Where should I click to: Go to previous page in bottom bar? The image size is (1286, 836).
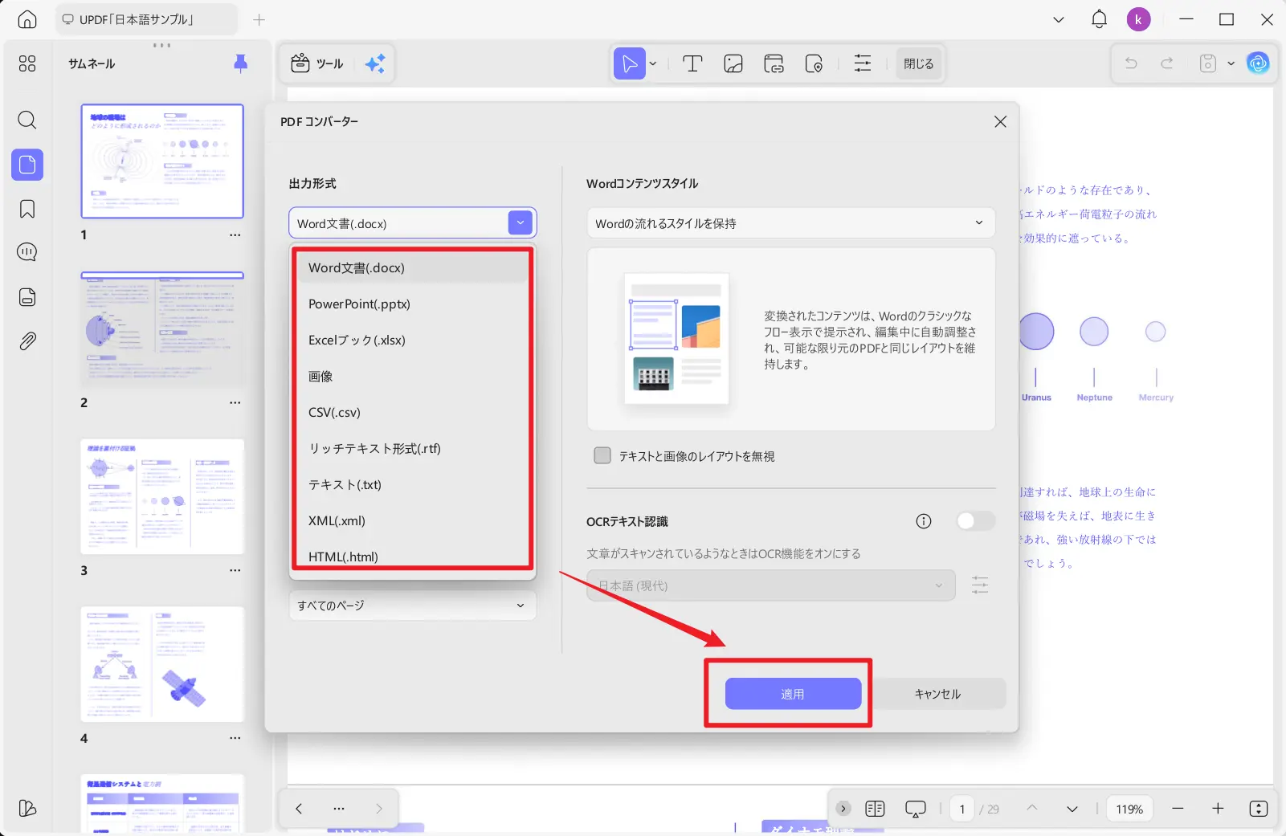pos(1032,809)
